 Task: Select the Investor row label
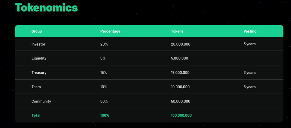click(x=38, y=44)
